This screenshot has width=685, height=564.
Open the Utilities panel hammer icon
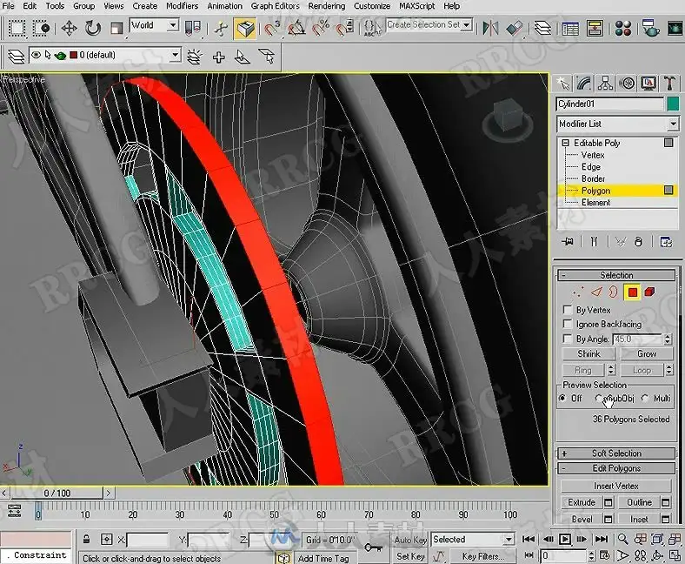tap(669, 84)
